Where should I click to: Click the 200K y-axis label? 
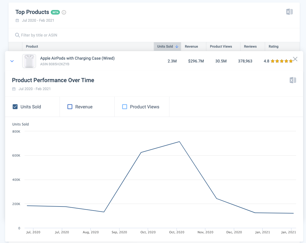(x=16, y=204)
